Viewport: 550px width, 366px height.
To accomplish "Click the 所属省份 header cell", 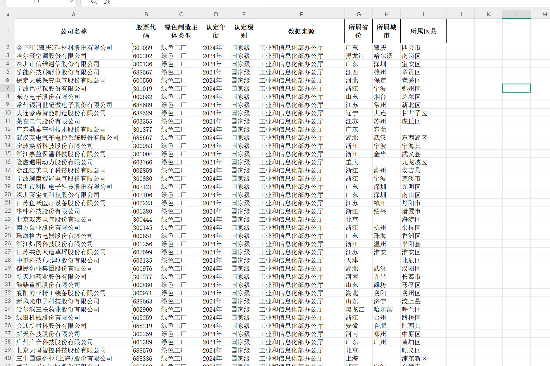I will [x=359, y=31].
